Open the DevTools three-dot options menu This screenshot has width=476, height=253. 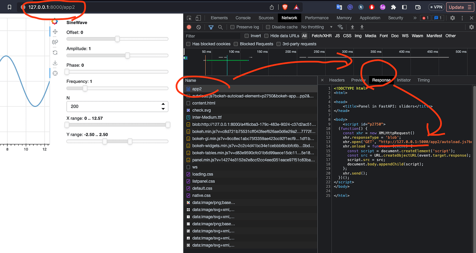[x=462, y=18]
